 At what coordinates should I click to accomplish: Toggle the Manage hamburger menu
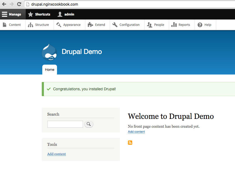coord(12,14)
